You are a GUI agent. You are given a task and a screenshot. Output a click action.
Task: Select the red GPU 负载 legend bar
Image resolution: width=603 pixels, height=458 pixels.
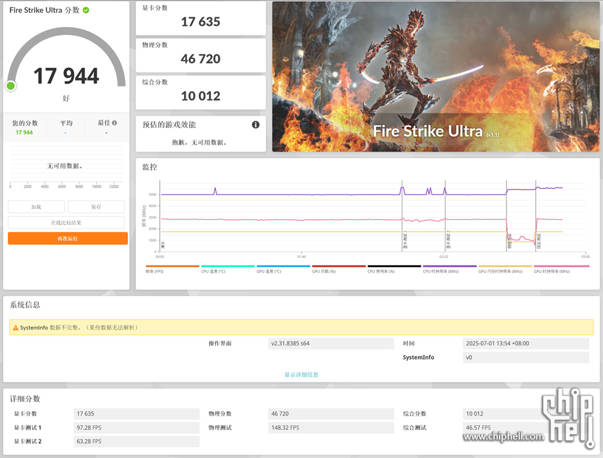pyautogui.click(x=339, y=266)
